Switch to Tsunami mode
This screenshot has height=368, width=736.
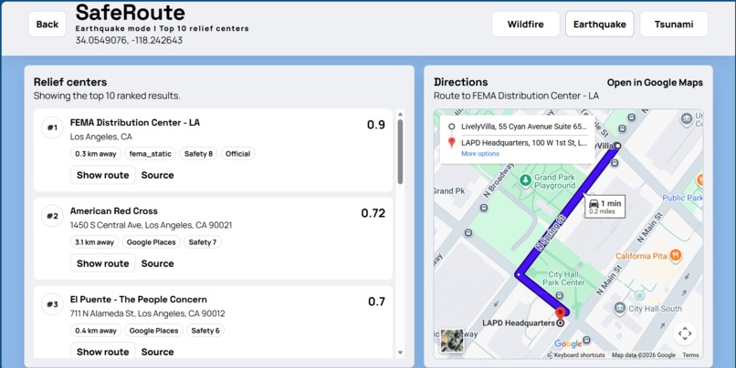(x=674, y=24)
